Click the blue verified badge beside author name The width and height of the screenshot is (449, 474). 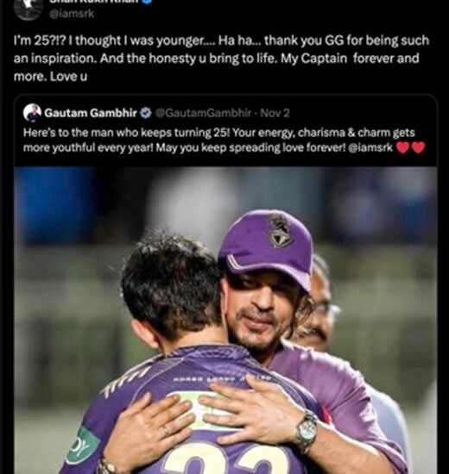[147, 1]
